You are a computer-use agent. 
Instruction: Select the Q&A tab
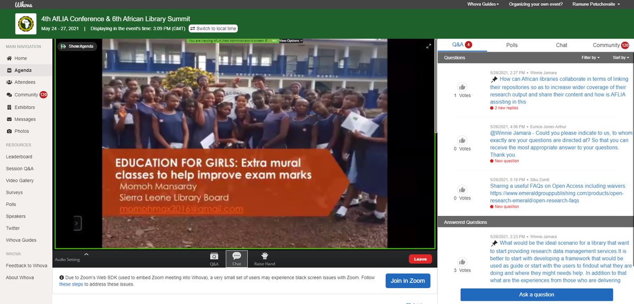click(462, 45)
